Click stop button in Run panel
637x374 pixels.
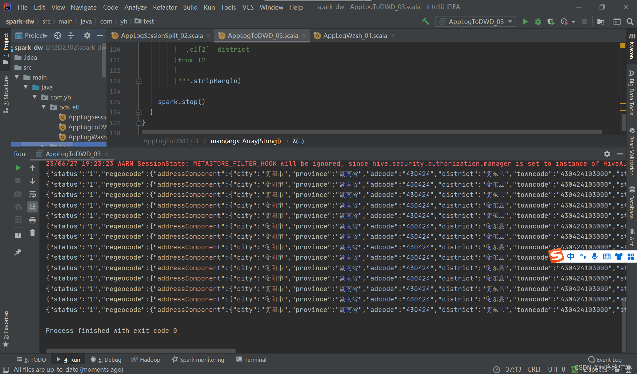[18, 181]
